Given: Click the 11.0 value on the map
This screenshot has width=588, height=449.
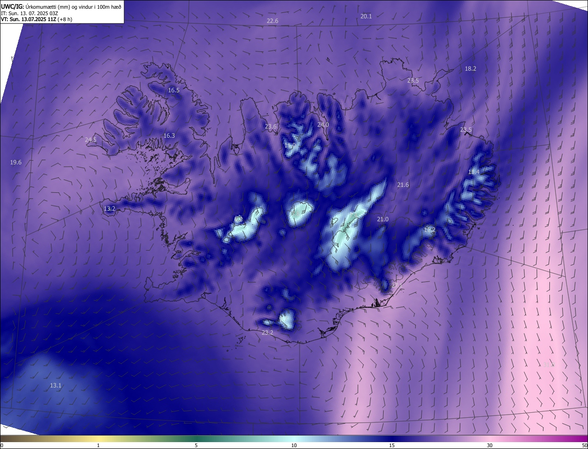Looking at the screenshot, I should [x=290, y=145].
